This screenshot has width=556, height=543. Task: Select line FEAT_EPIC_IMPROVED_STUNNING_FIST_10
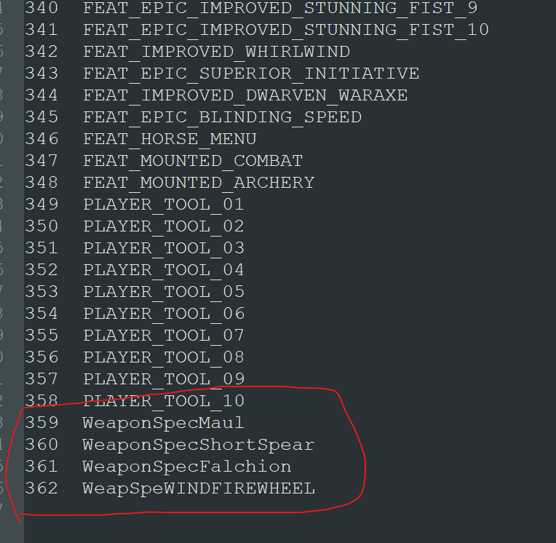pos(286,30)
